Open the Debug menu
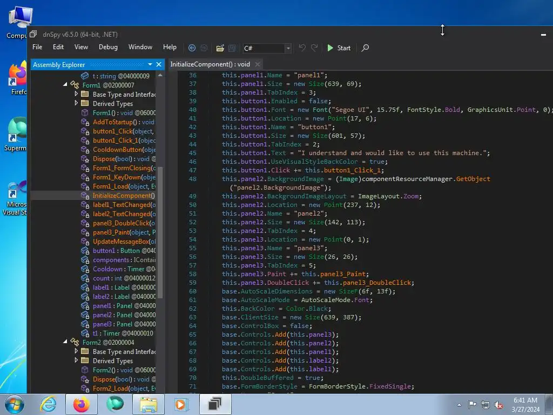The width and height of the screenshot is (553, 415). click(108, 47)
